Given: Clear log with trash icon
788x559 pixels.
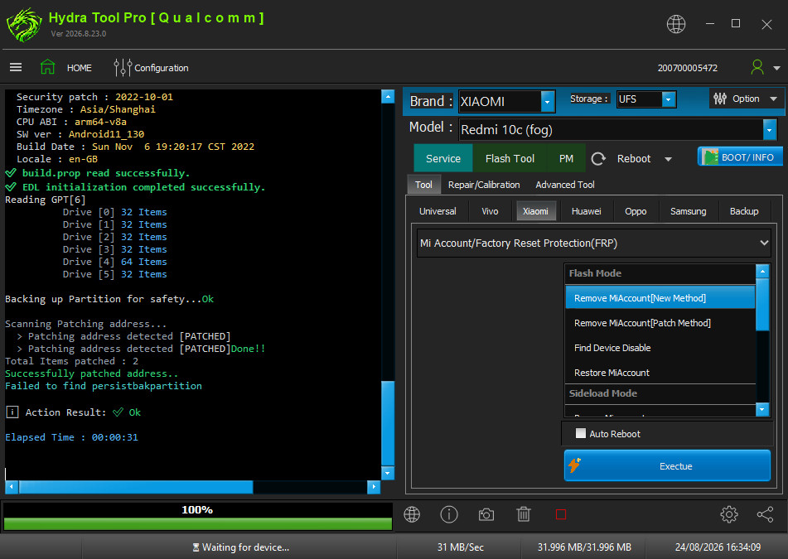Looking at the screenshot, I should coord(523,514).
